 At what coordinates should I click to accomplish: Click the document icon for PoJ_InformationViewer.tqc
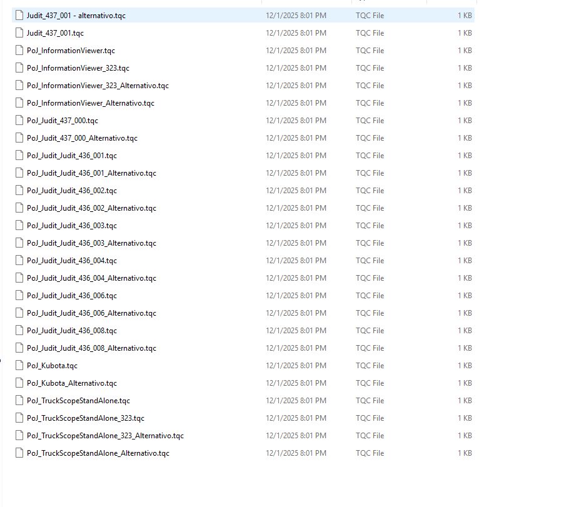(x=19, y=50)
